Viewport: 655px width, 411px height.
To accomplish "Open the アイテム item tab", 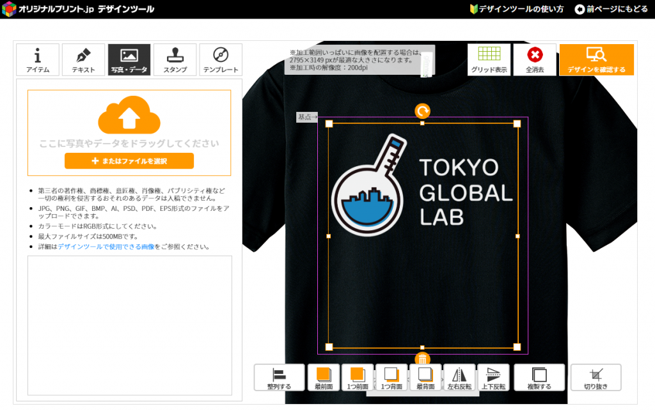I will click(x=38, y=59).
